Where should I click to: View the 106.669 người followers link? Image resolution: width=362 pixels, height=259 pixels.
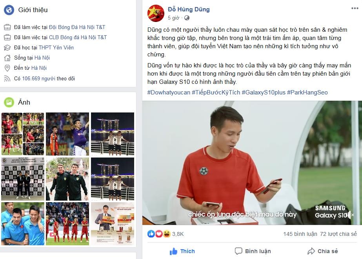(38, 78)
